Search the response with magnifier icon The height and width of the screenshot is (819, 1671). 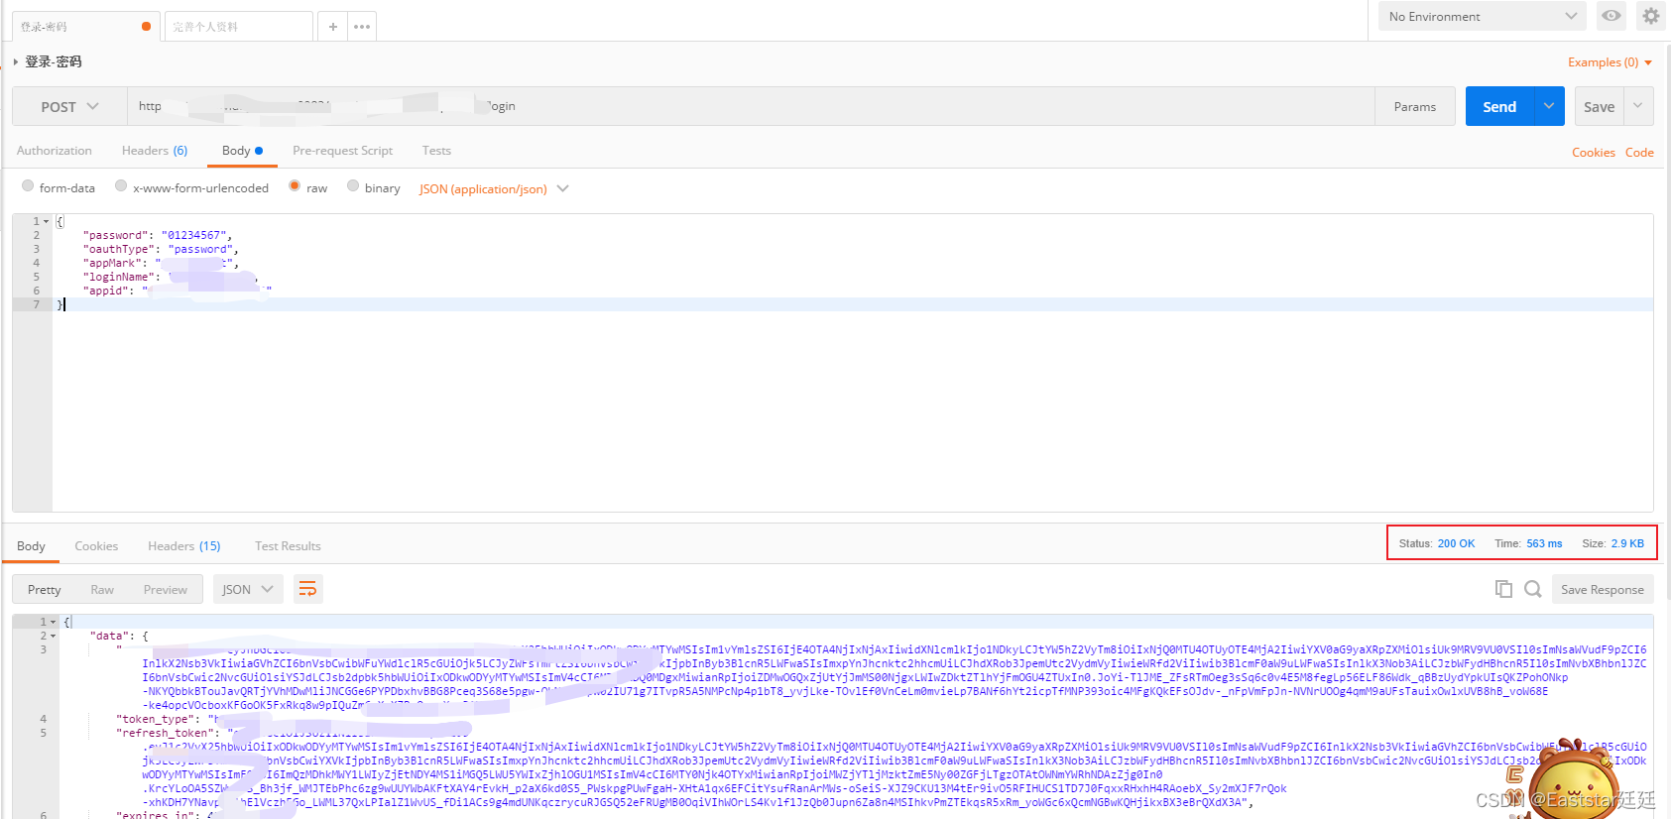click(1532, 589)
